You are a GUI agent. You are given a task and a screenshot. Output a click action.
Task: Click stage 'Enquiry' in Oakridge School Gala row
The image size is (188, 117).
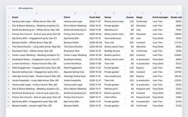click(143, 76)
